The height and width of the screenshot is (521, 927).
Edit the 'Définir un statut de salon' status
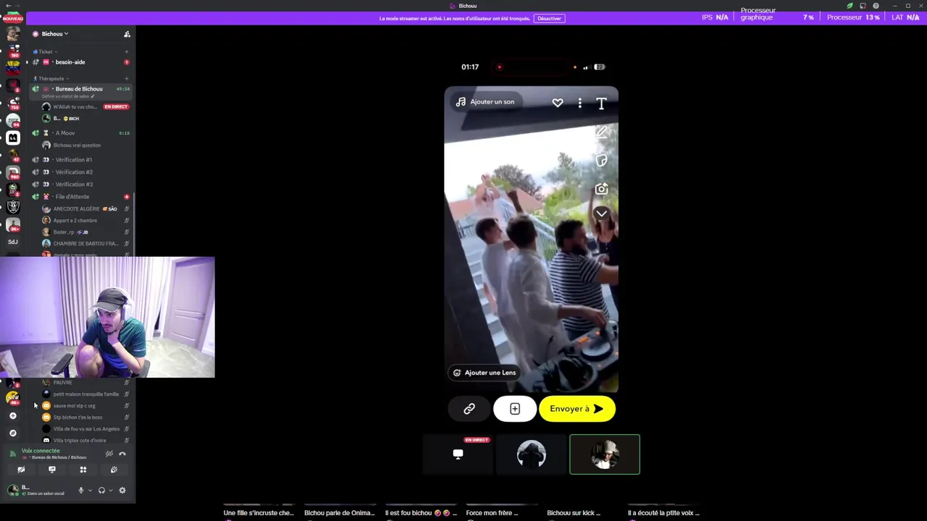point(68,96)
